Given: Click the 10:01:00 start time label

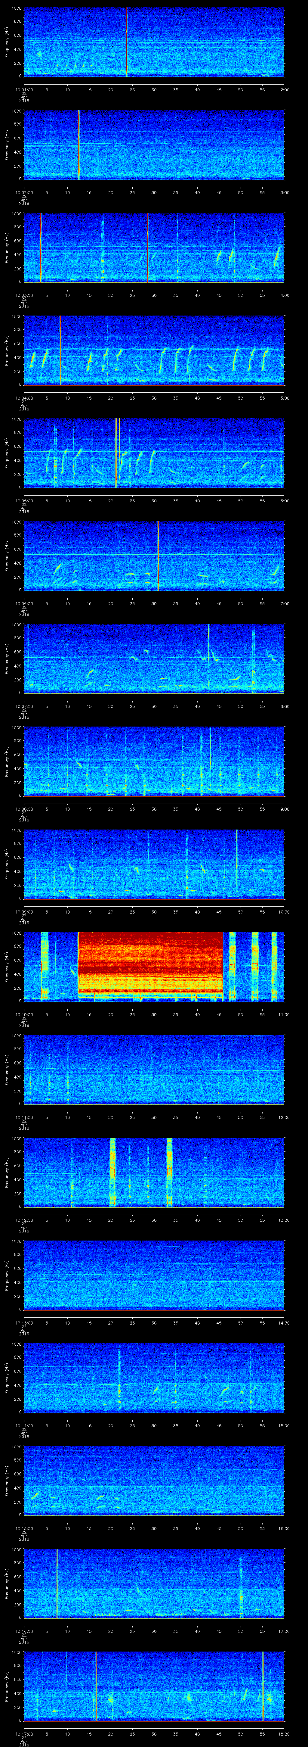Looking at the screenshot, I should coord(24,89).
